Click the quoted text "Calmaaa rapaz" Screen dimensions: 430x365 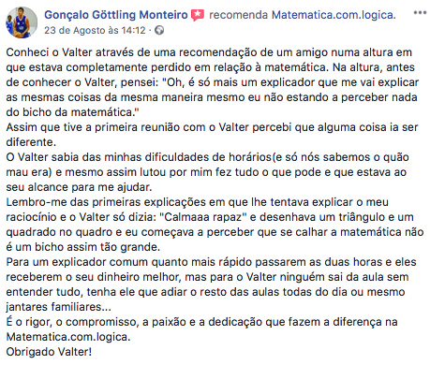(x=203, y=217)
